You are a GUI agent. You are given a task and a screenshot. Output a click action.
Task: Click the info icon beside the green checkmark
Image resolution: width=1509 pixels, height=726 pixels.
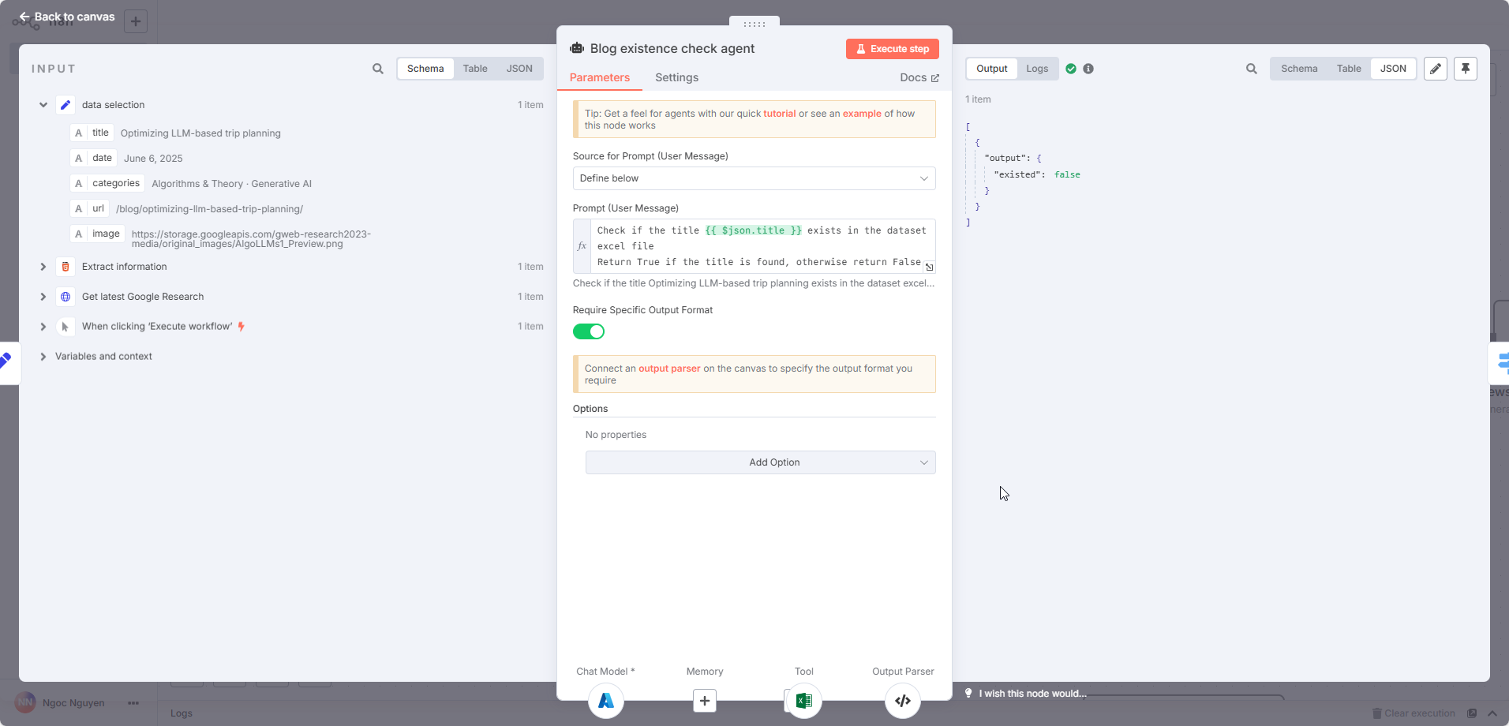(x=1089, y=69)
